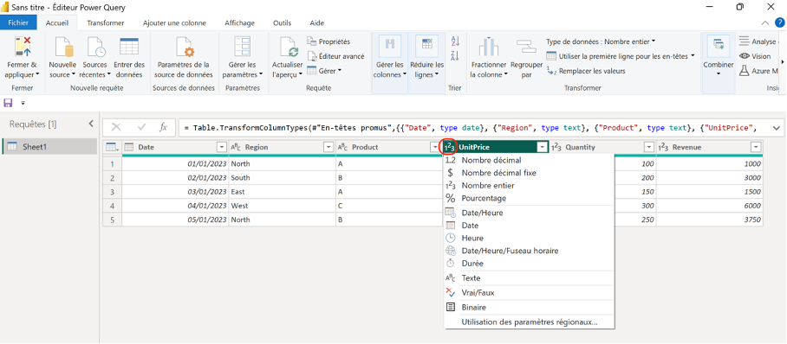787x344 pixels.
Task: Select Durée type
Action: tap(529, 263)
